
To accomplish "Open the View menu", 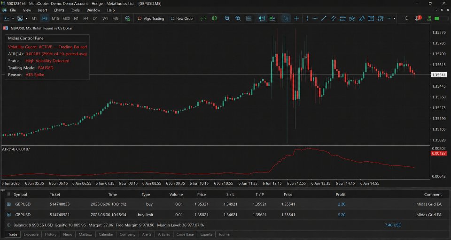I will click(27, 10).
